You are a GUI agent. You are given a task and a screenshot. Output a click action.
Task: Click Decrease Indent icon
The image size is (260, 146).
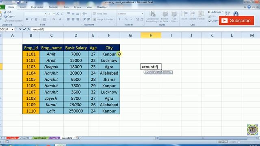(x=84, y=19)
